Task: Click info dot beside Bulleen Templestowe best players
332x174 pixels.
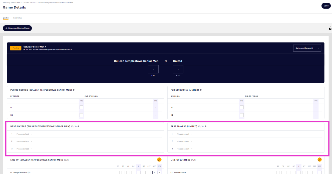Action: coord(78,126)
